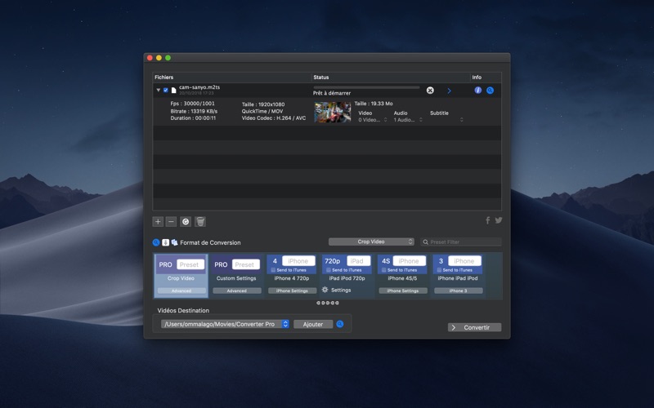This screenshot has height=408, width=654.
Task: Click the search icon in Preset Filter field
Action: click(425, 242)
